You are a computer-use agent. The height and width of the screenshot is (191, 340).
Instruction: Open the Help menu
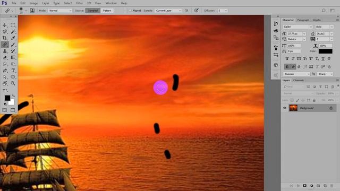[124, 3]
